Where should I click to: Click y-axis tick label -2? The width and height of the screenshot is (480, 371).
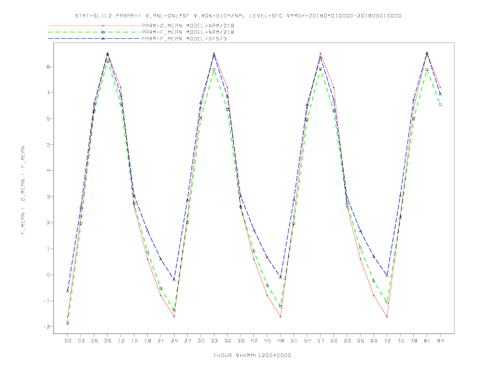pyautogui.click(x=47, y=327)
